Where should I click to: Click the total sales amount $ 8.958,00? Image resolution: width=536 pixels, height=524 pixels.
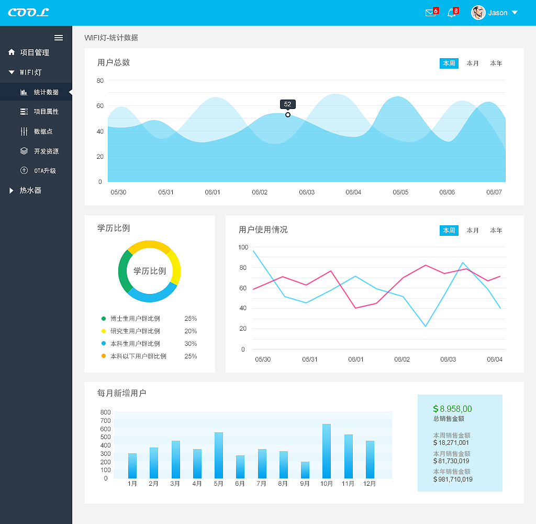(x=452, y=409)
